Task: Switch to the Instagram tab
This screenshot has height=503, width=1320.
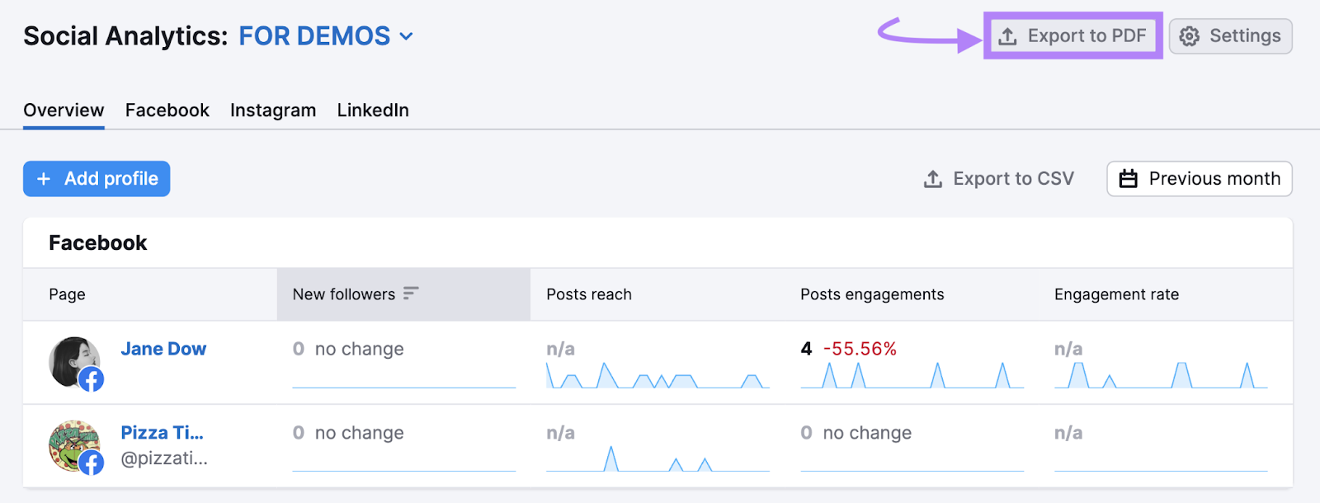Action: click(x=272, y=110)
